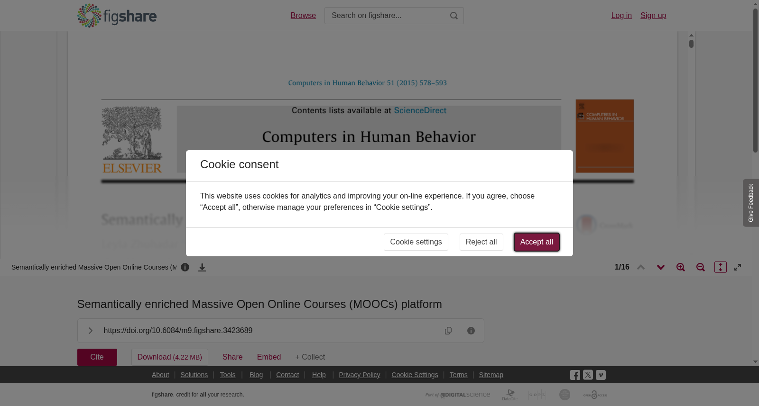This screenshot has height=406, width=759.
Task: Open the Browse link
Action: click(x=303, y=16)
